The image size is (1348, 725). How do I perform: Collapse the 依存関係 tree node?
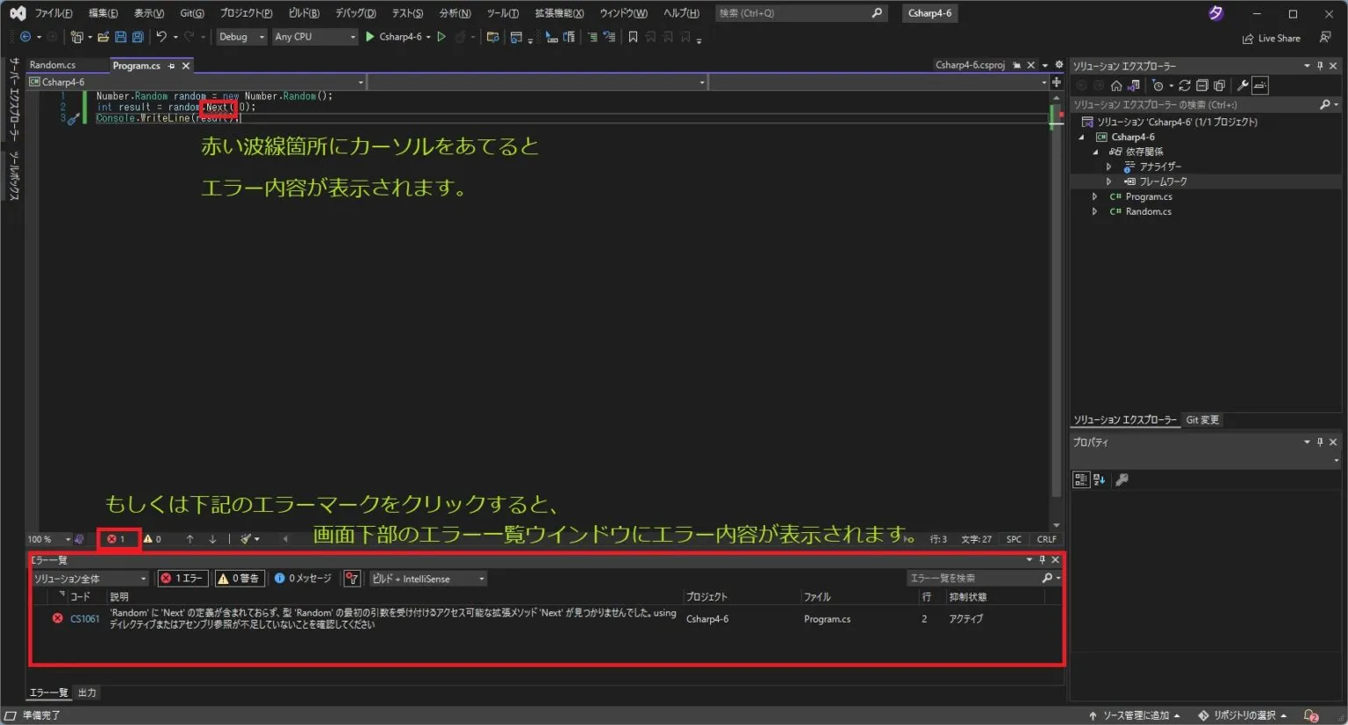1095,151
